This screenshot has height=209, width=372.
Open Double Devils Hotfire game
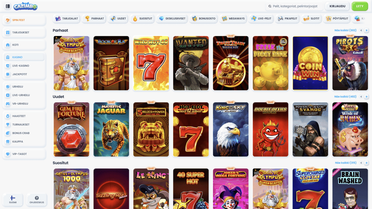point(270,130)
